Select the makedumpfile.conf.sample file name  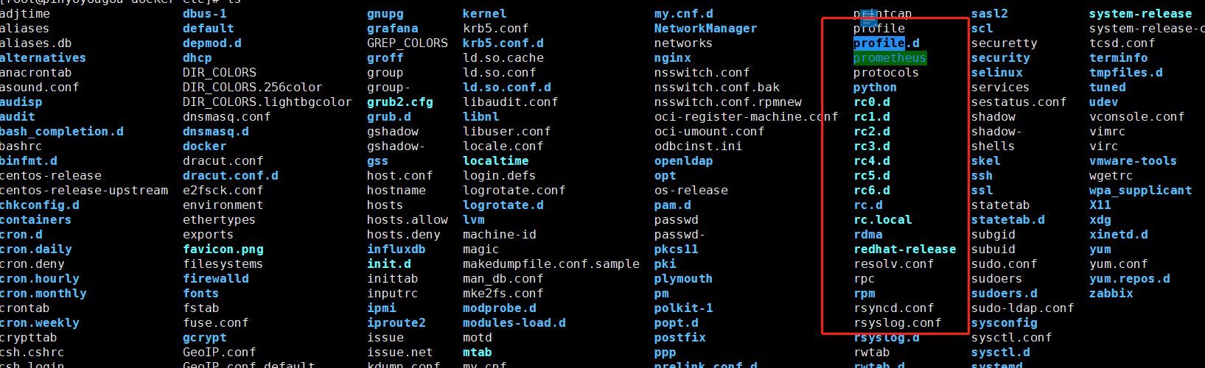tap(551, 264)
